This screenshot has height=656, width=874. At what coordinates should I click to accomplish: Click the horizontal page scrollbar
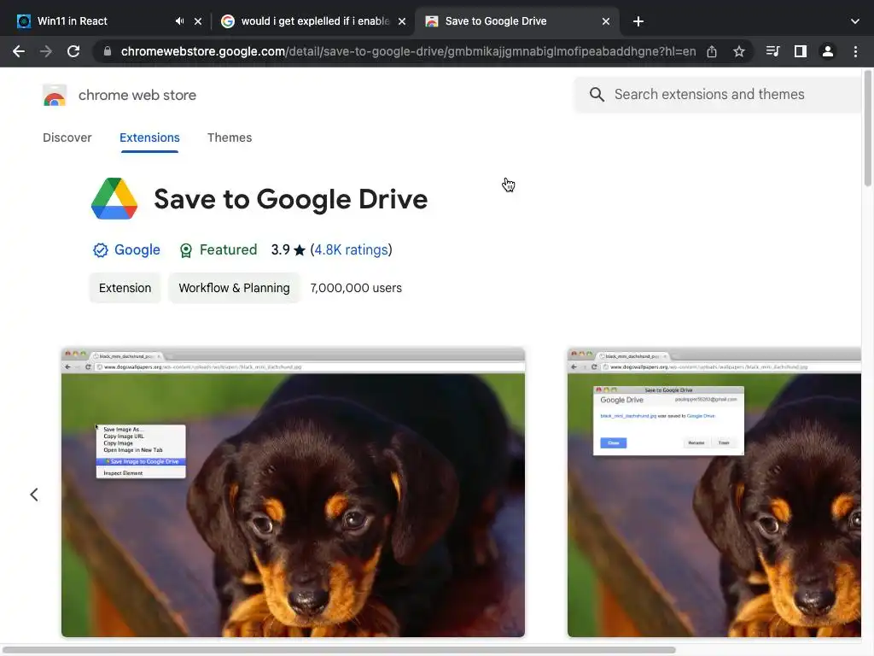pyautogui.click(x=338, y=650)
